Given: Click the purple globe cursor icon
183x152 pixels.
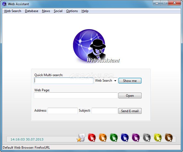Looking at the screenshot, I should (x=136, y=137).
